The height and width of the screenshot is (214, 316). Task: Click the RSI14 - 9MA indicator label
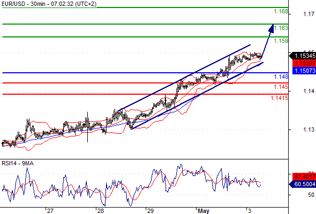click(18, 164)
